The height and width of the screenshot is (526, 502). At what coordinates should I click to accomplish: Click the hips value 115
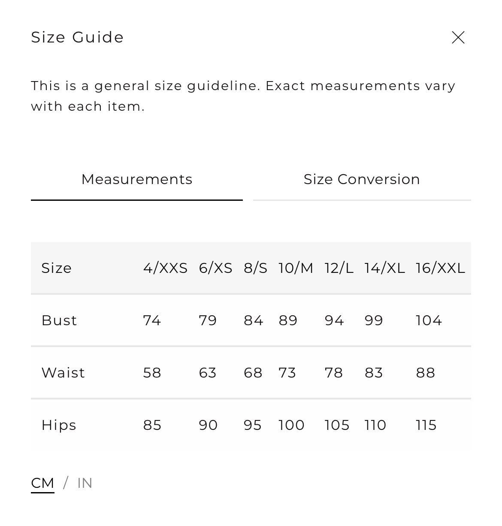426,425
